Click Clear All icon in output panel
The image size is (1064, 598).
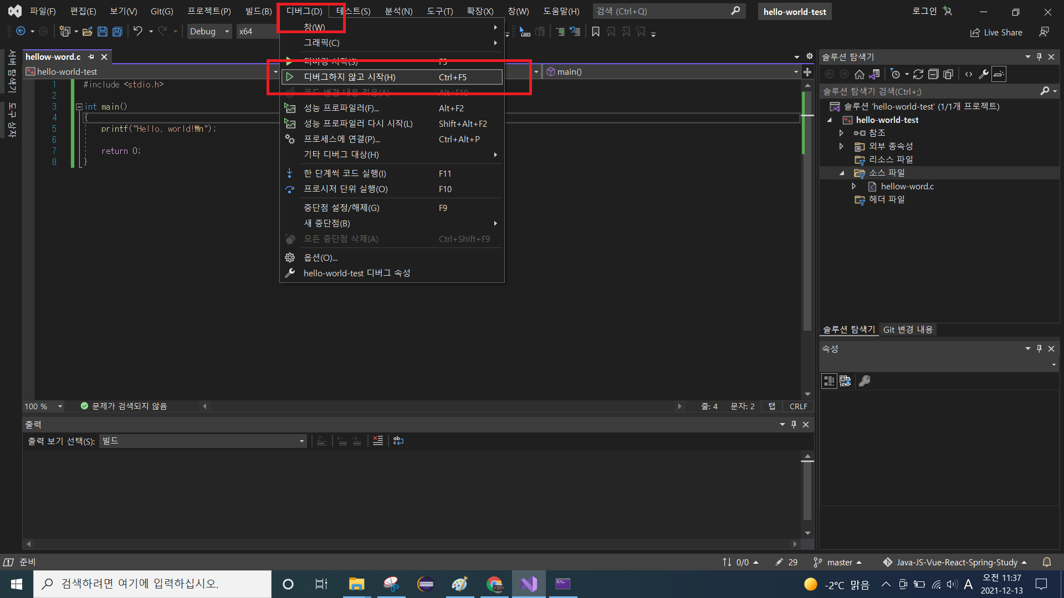coord(378,441)
